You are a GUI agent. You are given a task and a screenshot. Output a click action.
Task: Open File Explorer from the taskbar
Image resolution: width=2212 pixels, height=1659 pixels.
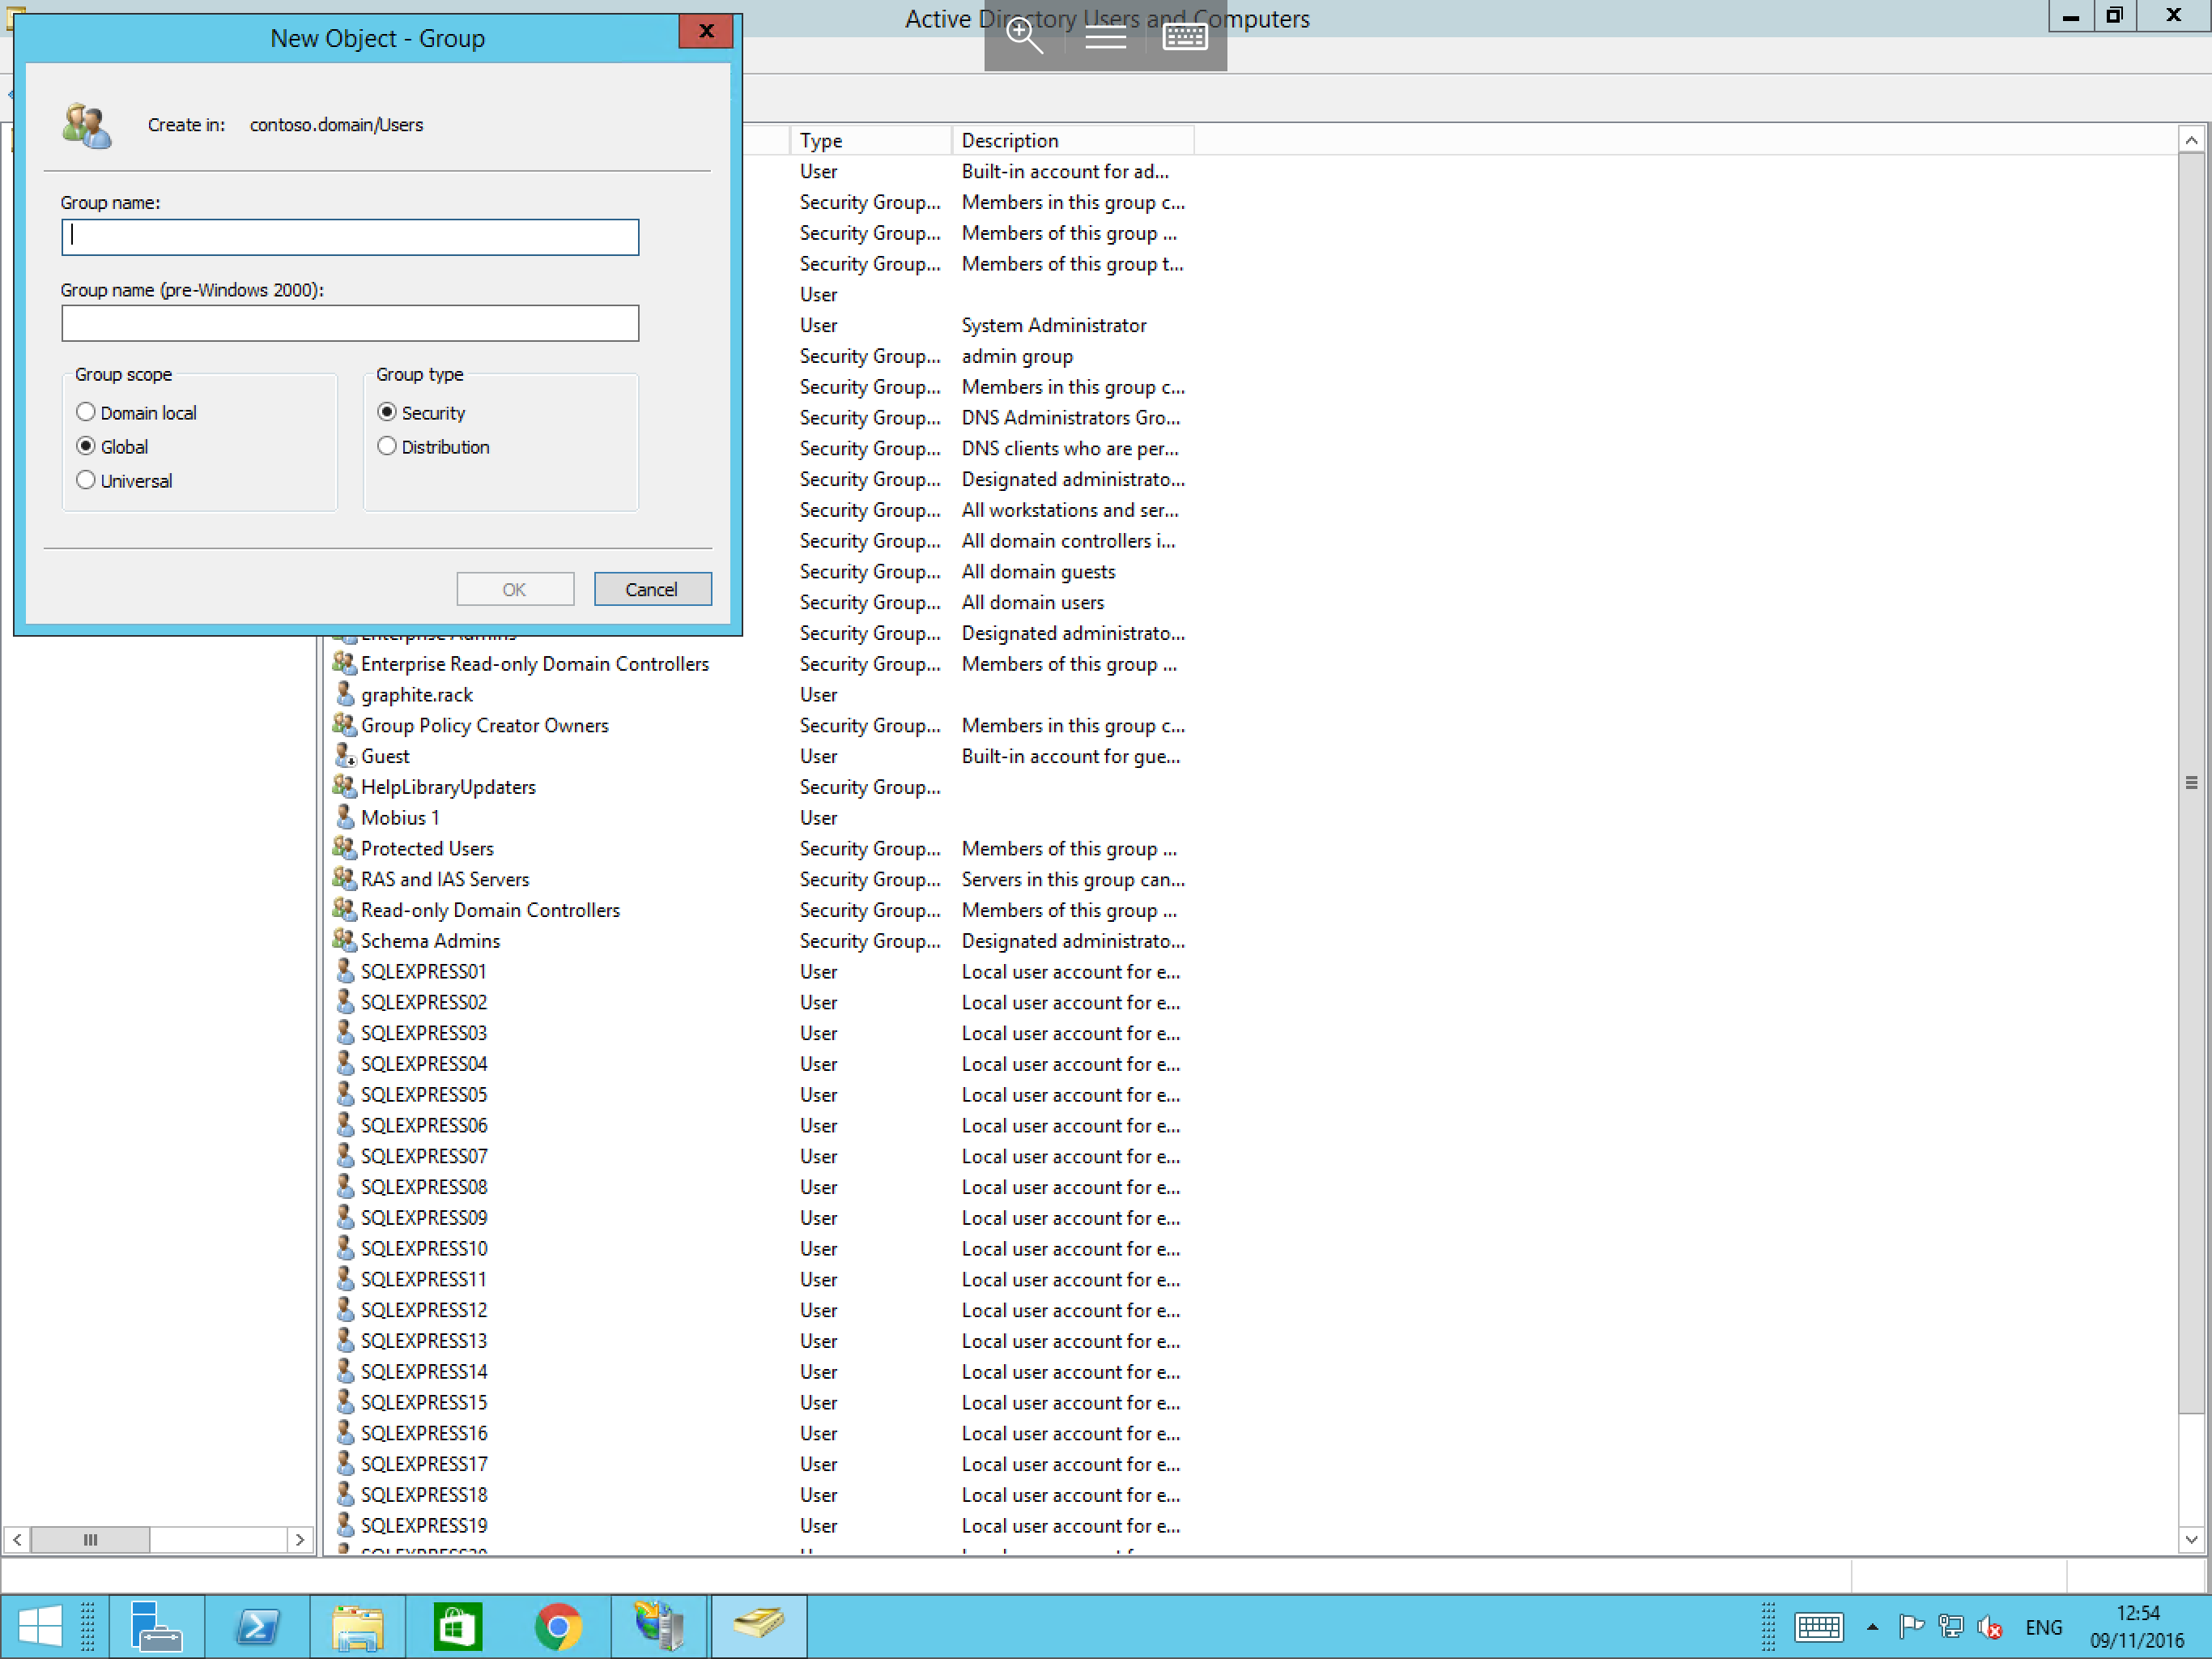point(357,1626)
